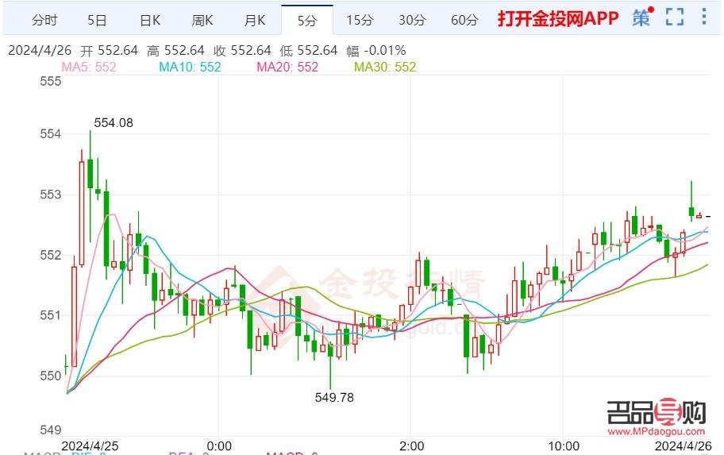Open the 日K chart tab
The image size is (724, 455).
pos(150,21)
